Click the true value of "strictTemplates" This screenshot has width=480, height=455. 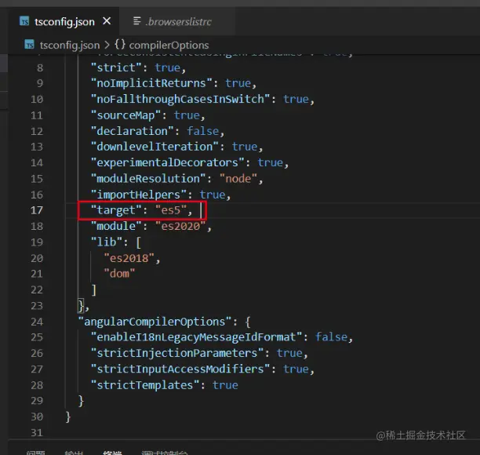[225, 385]
